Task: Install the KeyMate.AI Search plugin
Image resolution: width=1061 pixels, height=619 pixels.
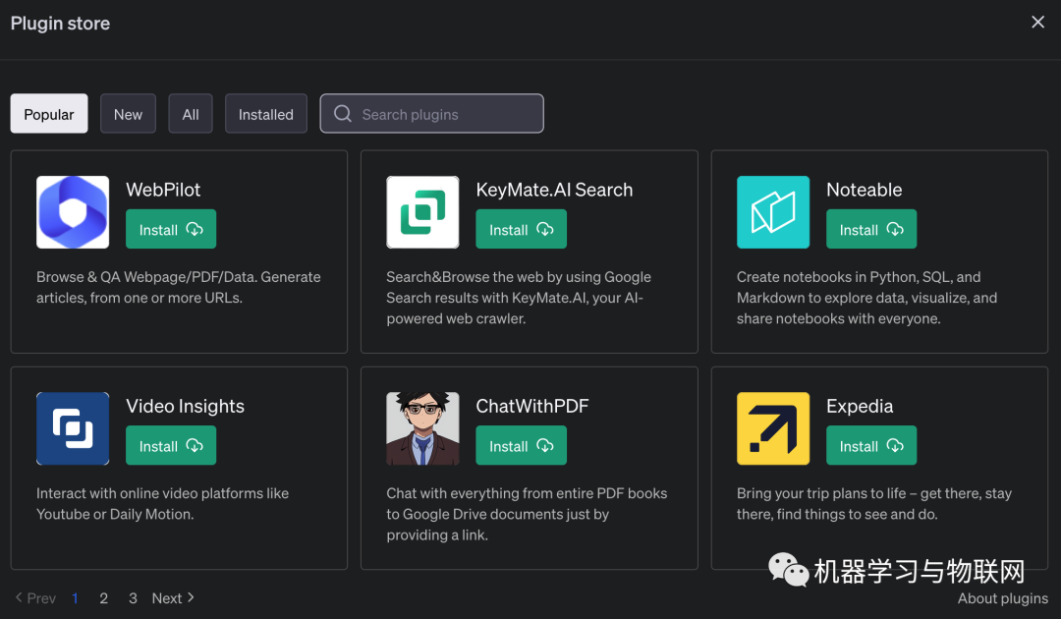Action: coord(521,230)
